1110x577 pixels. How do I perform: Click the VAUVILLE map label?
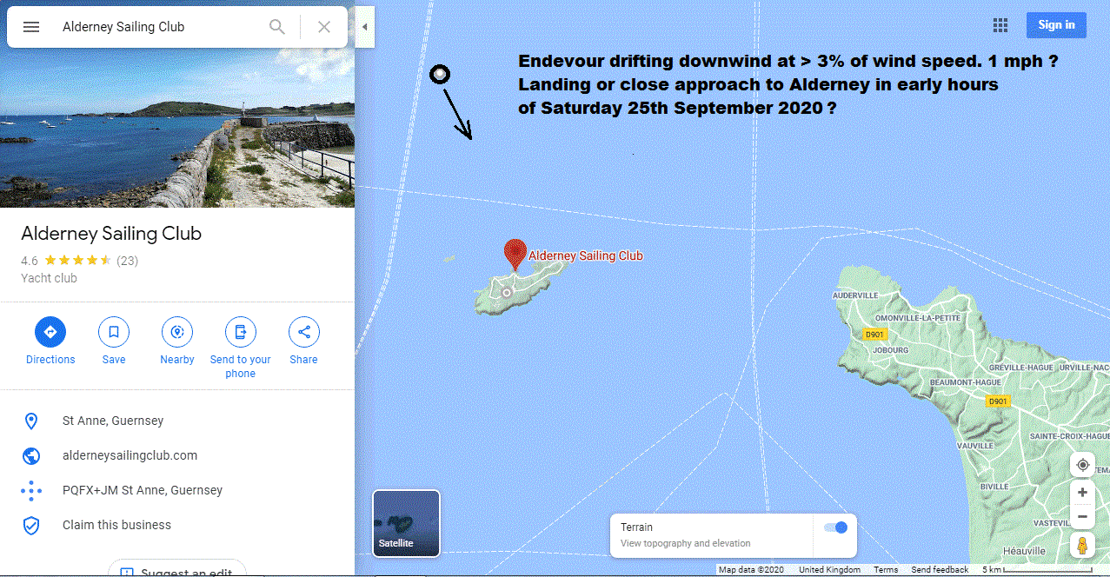click(x=974, y=445)
